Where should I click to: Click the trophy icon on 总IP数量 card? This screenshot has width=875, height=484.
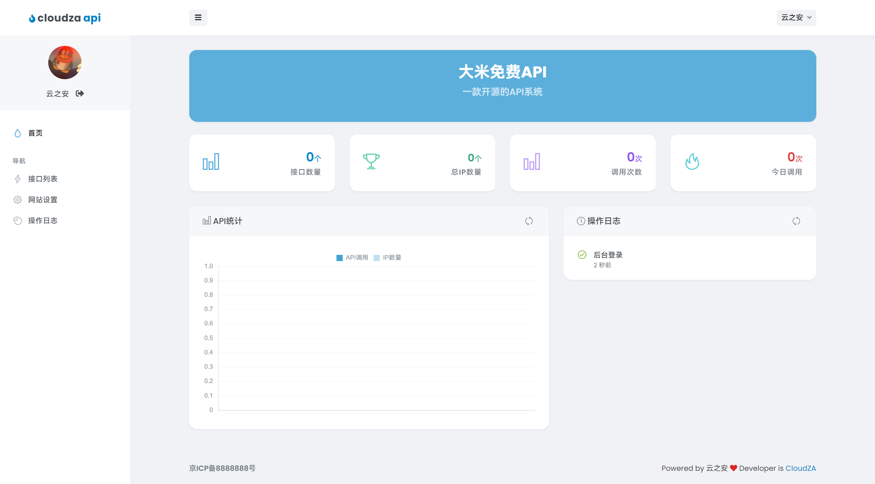tap(371, 161)
